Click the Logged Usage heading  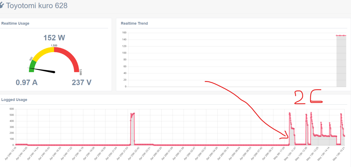[x=14, y=100]
